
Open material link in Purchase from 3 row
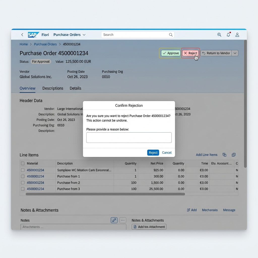tap(35, 189)
